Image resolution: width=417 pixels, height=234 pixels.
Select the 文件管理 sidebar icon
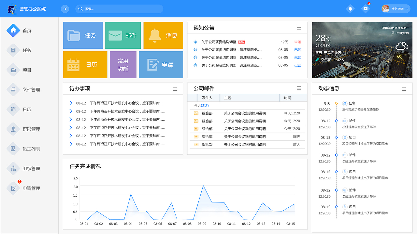[13, 90]
